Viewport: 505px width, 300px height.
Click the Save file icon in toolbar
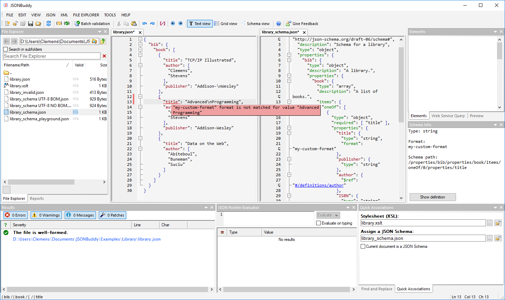(31, 24)
